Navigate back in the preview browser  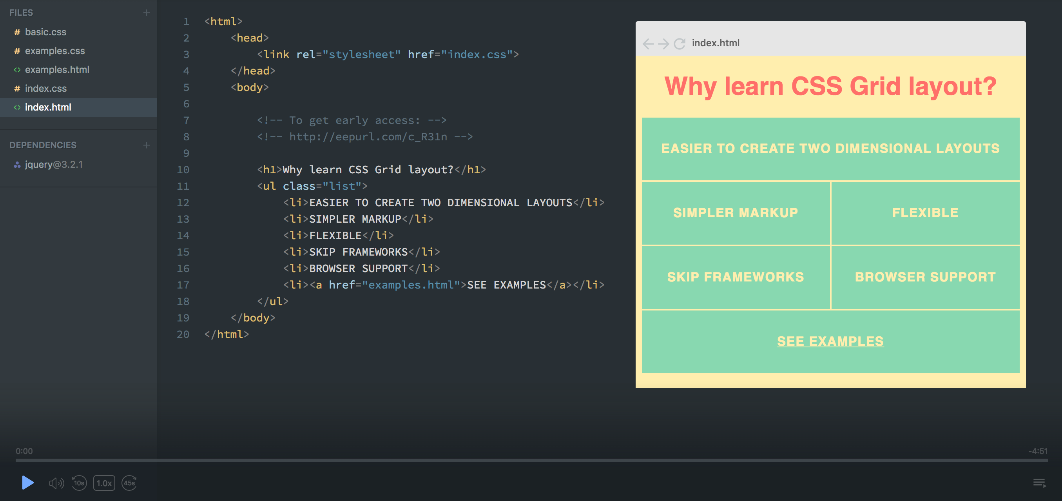click(648, 43)
